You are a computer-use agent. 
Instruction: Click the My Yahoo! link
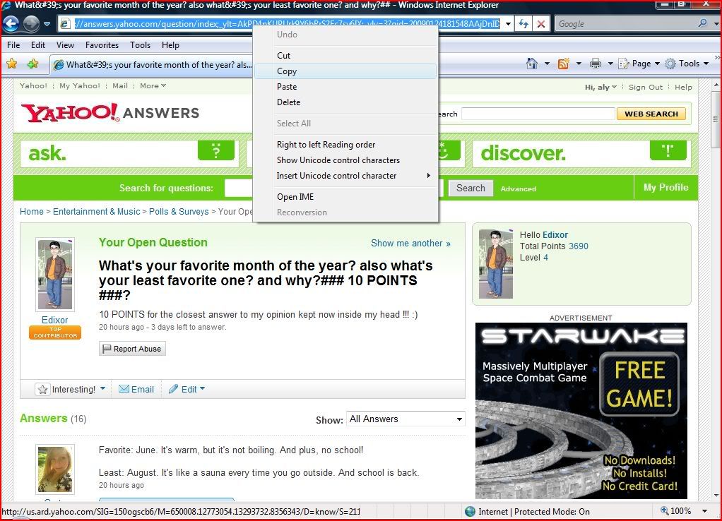coord(80,85)
